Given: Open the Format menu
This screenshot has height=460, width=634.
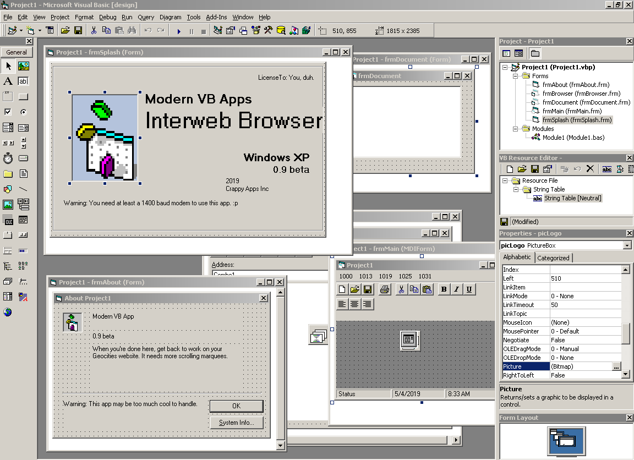Looking at the screenshot, I should pyautogui.click(x=84, y=17).
